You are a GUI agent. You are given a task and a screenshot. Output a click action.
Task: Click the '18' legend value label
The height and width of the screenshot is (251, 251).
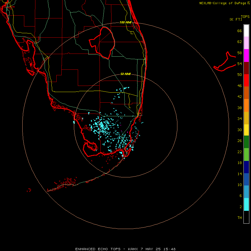pos(240,163)
